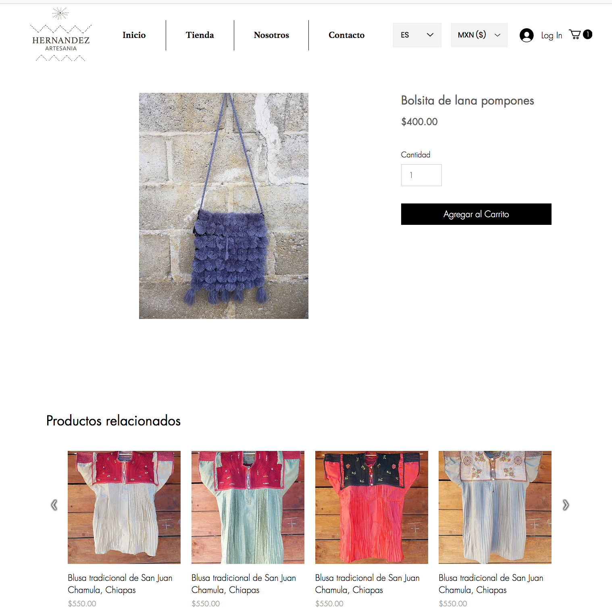Select the green blouse product title
This screenshot has height=616, width=612.
tap(244, 584)
